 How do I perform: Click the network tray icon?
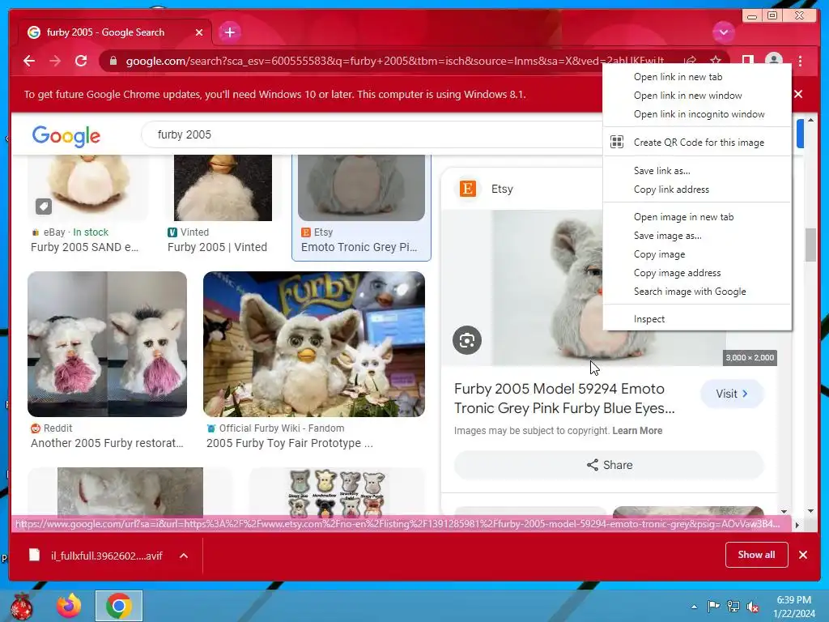733,606
